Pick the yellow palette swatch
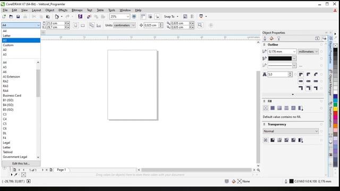This screenshot has width=340, height=191. (x=335, y=109)
